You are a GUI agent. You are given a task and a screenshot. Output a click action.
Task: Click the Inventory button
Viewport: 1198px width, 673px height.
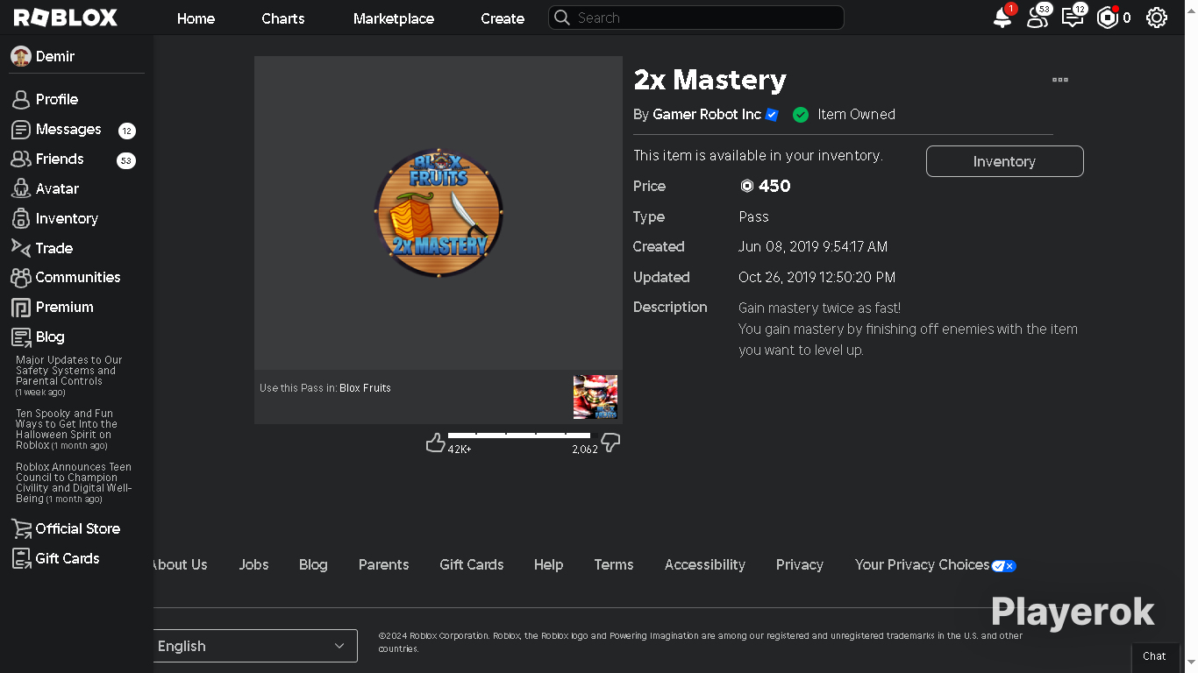coord(1005,161)
